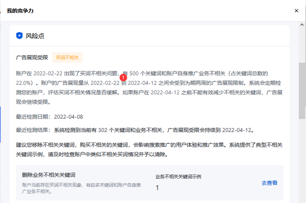Viewport: 306px width, 203px height.
Task: Click the 广告展现受限 label
Action: click(31, 57)
